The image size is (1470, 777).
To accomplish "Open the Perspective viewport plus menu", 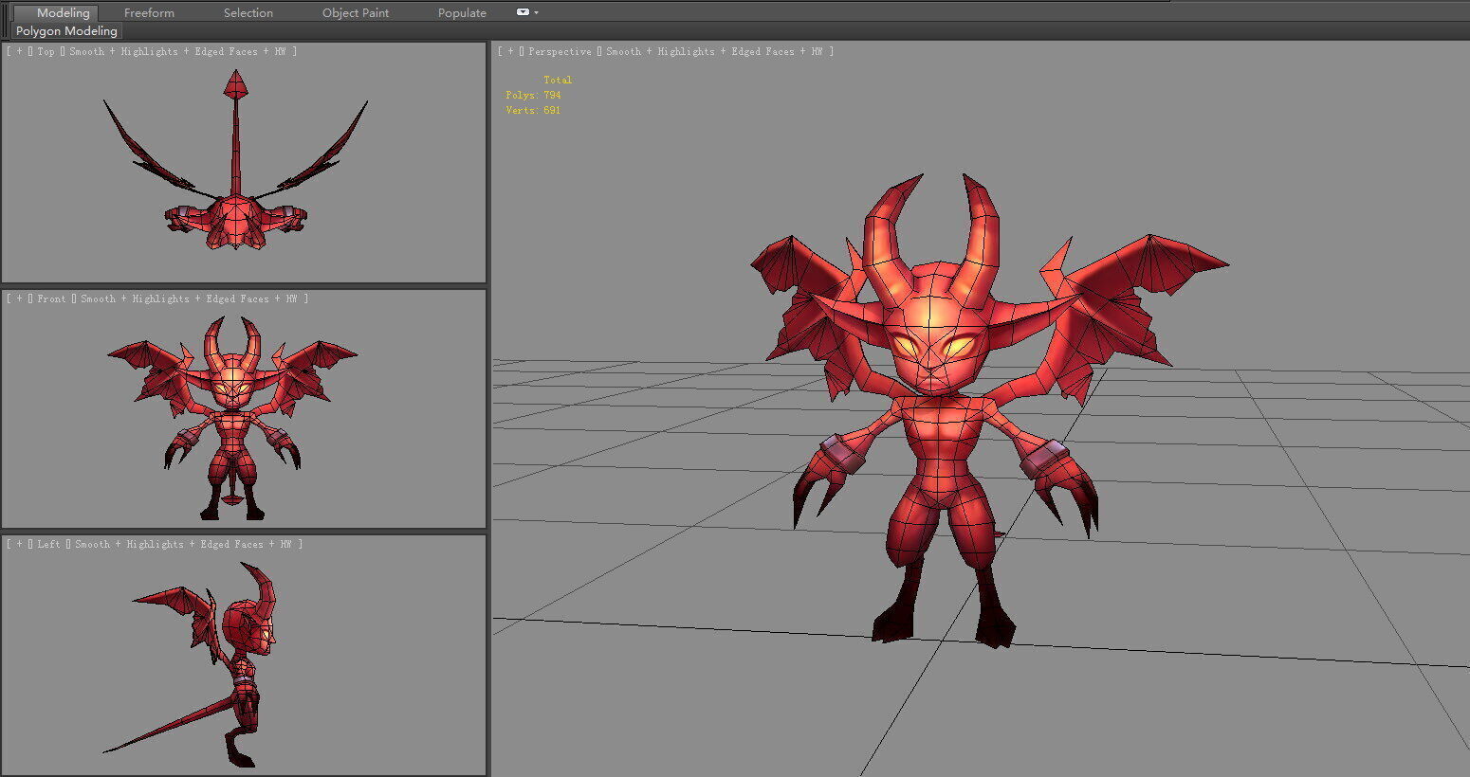I will [511, 52].
